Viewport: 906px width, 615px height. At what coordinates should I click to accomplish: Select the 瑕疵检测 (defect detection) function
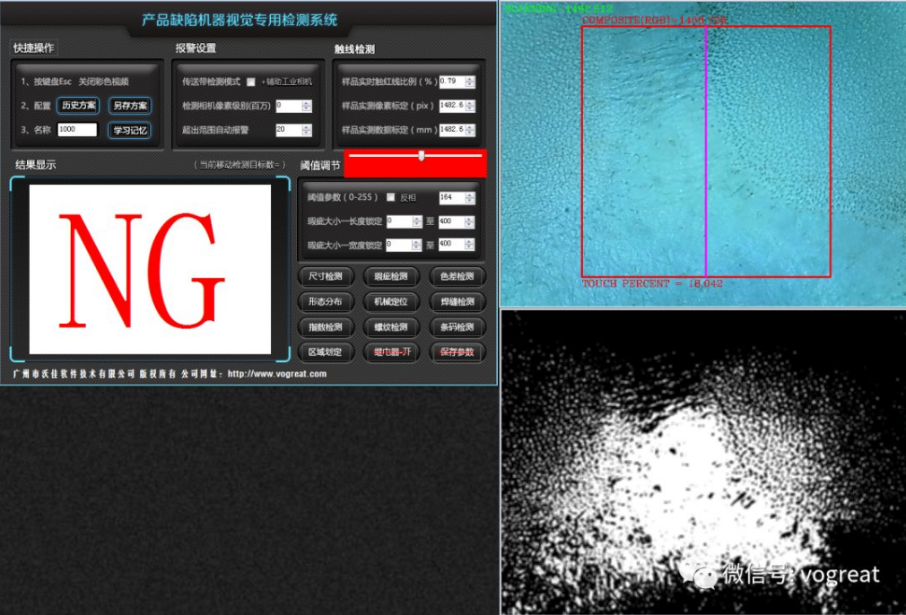pos(392,277)
